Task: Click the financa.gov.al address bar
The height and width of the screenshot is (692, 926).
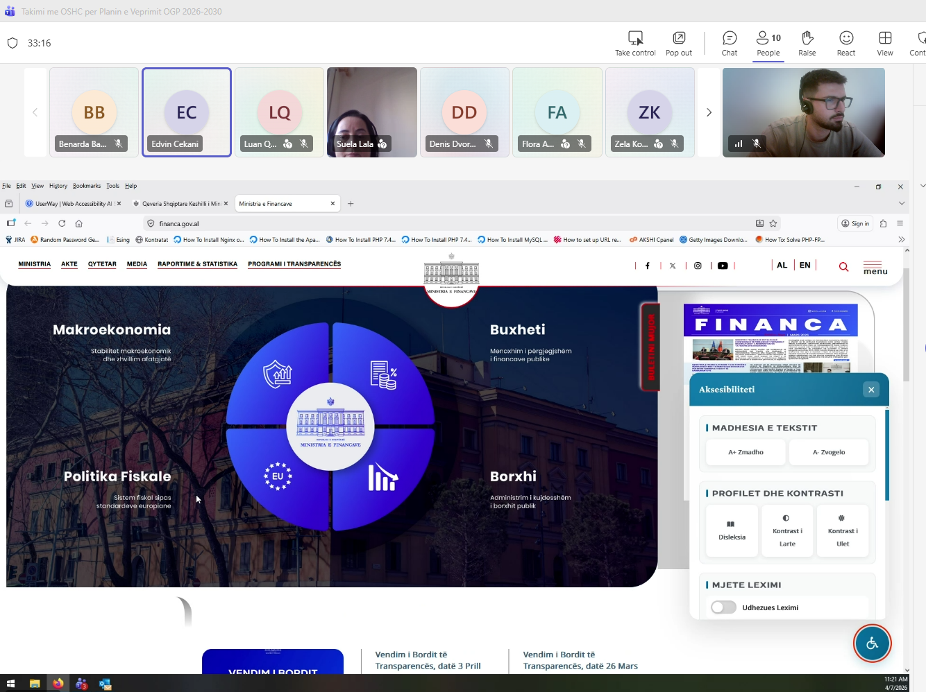Action: (x=416, y=223)
